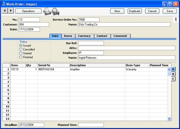Open the Currency tab
The width and height of the screenshot is (180, 129).
84,36
